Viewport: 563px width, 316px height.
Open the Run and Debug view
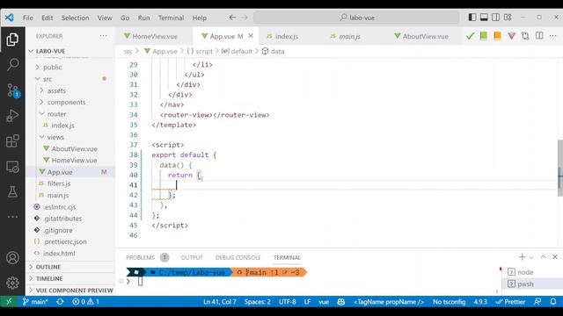(x=12, y=116)
